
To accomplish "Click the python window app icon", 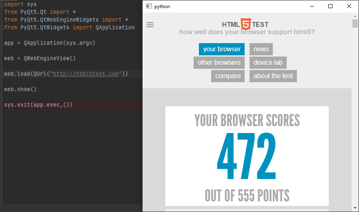I will (149, 6).
